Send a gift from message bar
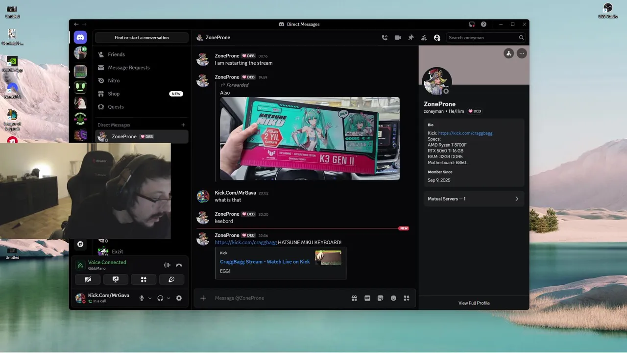The height and width of the screenshot is (353, 627). [x=354, y=298]
